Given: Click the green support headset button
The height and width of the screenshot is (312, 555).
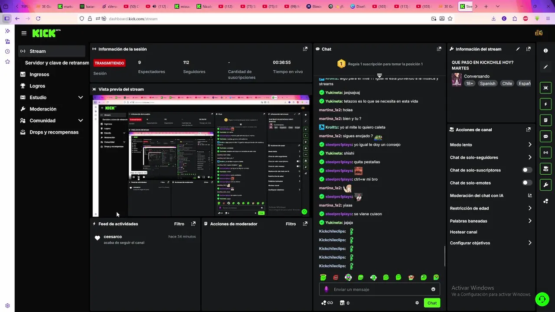Looking at the screenshot, I should [542, 299].
